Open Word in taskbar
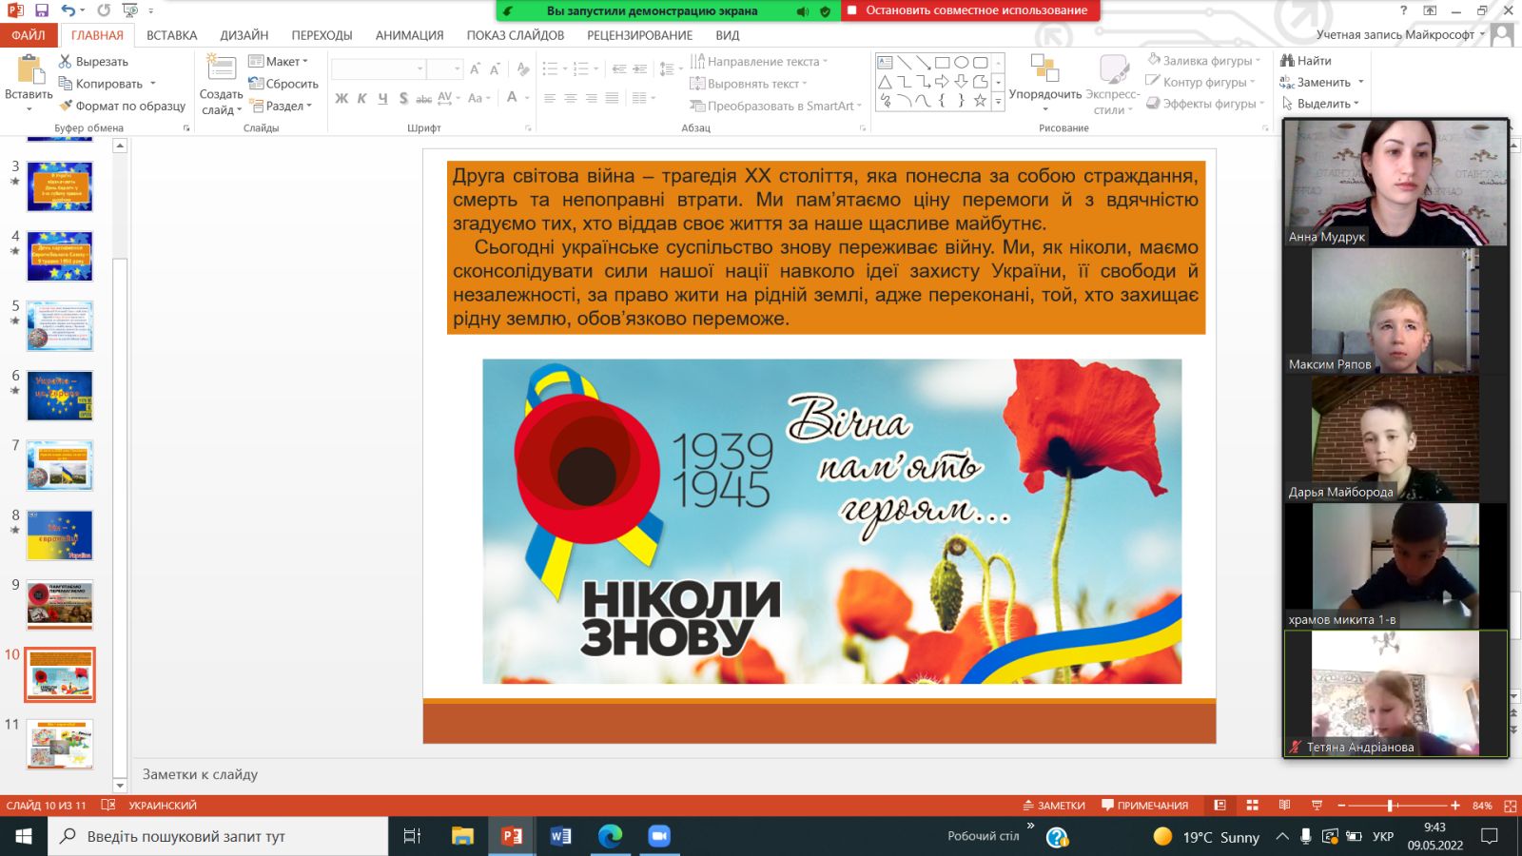Image resolution: width=1522 pixels, height=856 pixels. 560,836
